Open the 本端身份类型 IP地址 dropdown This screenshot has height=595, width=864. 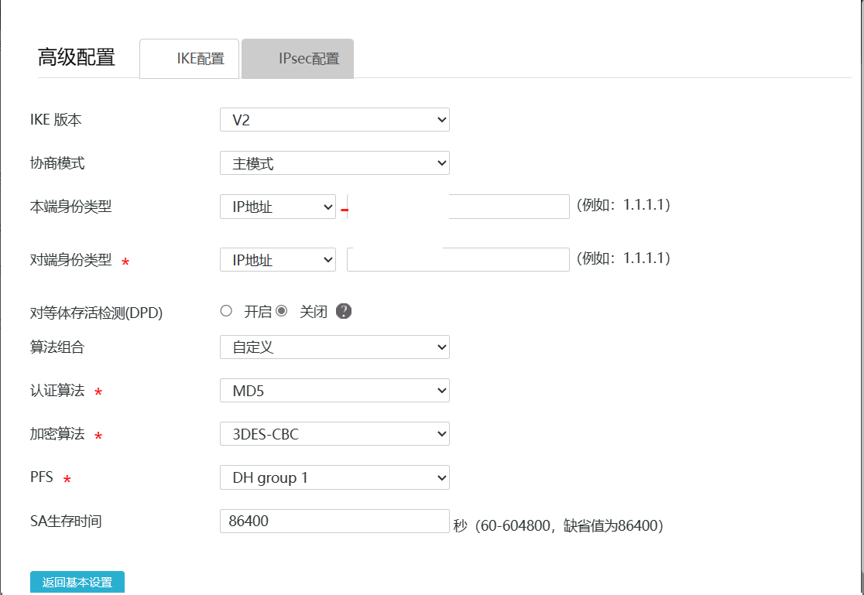278,207
